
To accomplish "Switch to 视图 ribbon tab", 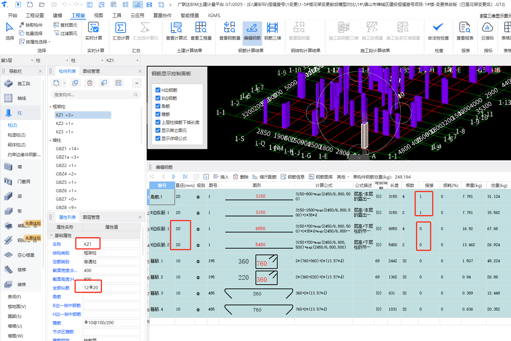I will [99, 15].
